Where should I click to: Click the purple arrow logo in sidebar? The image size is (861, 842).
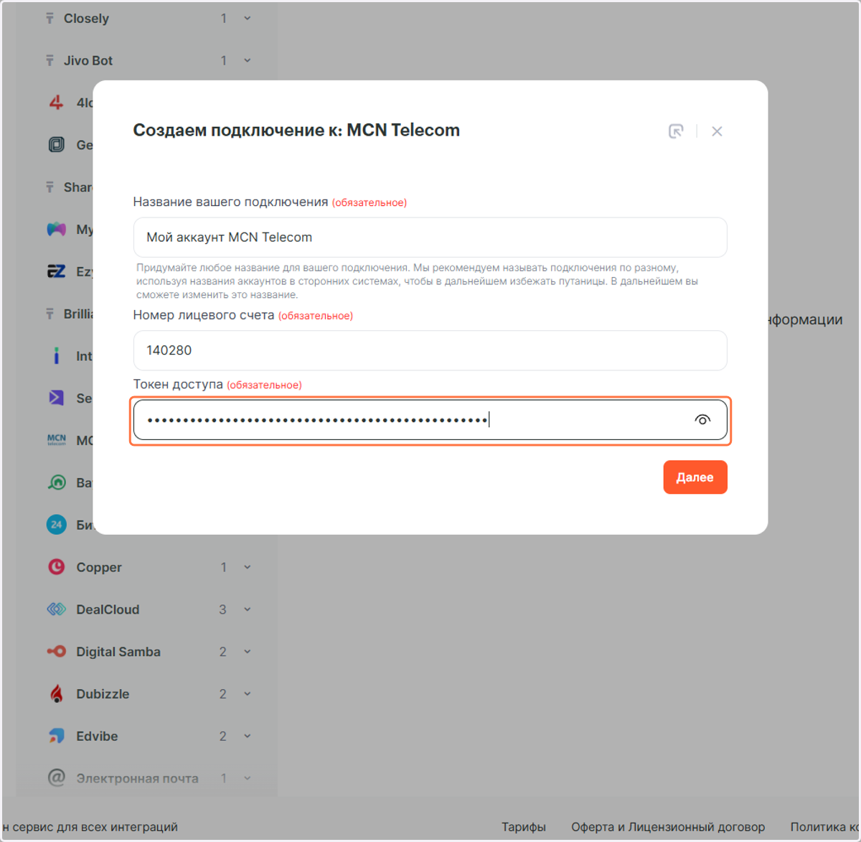click(x=57, y=398)
